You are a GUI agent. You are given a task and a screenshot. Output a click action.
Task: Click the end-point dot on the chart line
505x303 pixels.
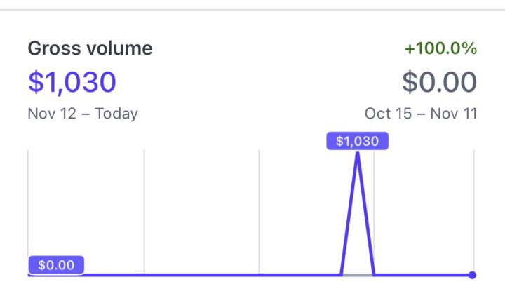pyautogui.click(x=472, y=275)
